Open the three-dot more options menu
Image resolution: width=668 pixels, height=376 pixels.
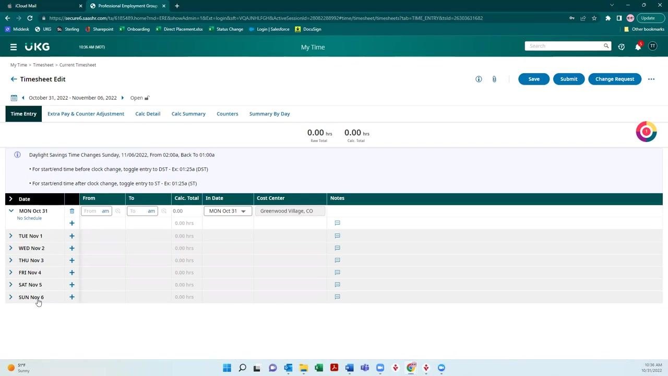[651, 79]
